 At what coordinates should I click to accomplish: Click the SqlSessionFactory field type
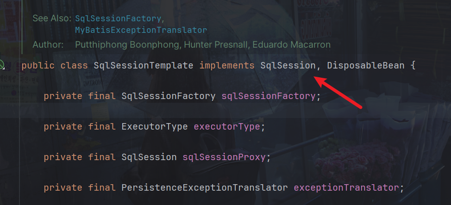(x=169, y=96)
